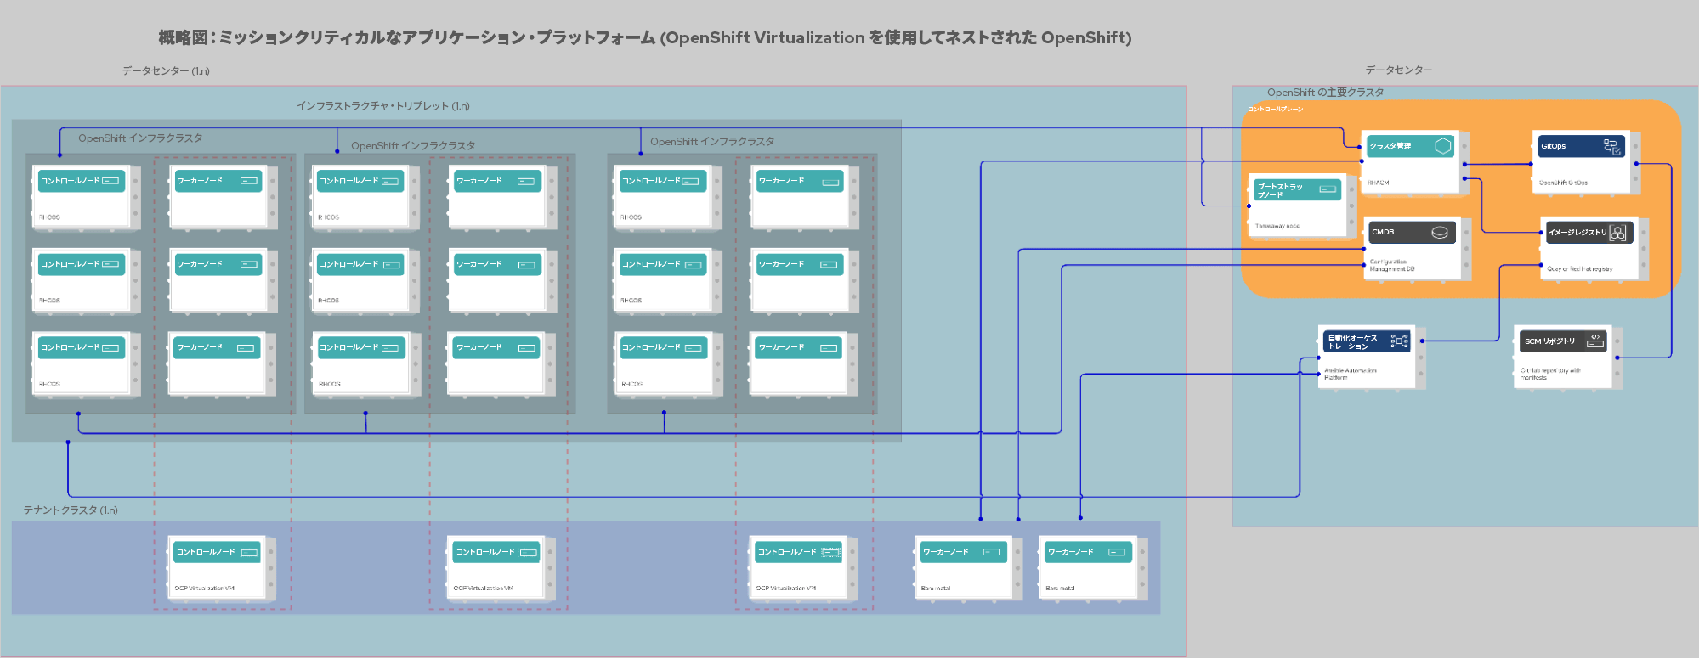Click the leftmost OCP Virtualization VM label

[x=205, y=588]
